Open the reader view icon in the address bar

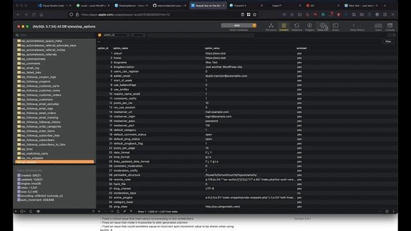[x=243, y=15]
